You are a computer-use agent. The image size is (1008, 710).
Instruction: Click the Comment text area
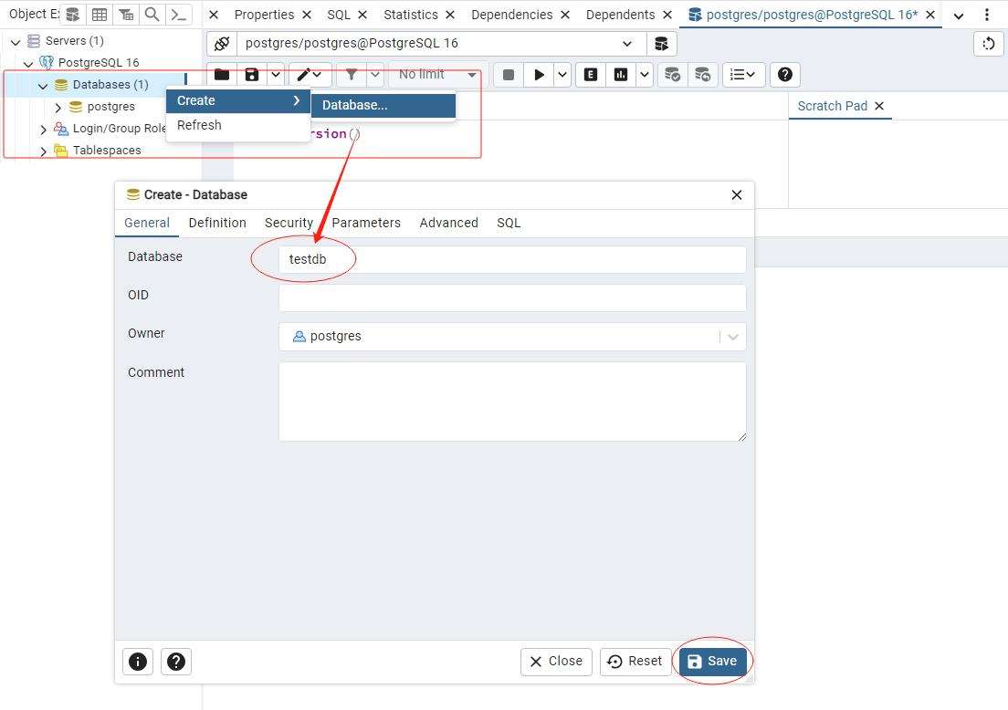(512, 402)
